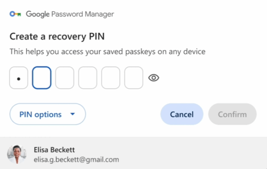This screenshot has height=169, width=267.
Task: Select the first PIN digit box
Action: pos(18,78)
